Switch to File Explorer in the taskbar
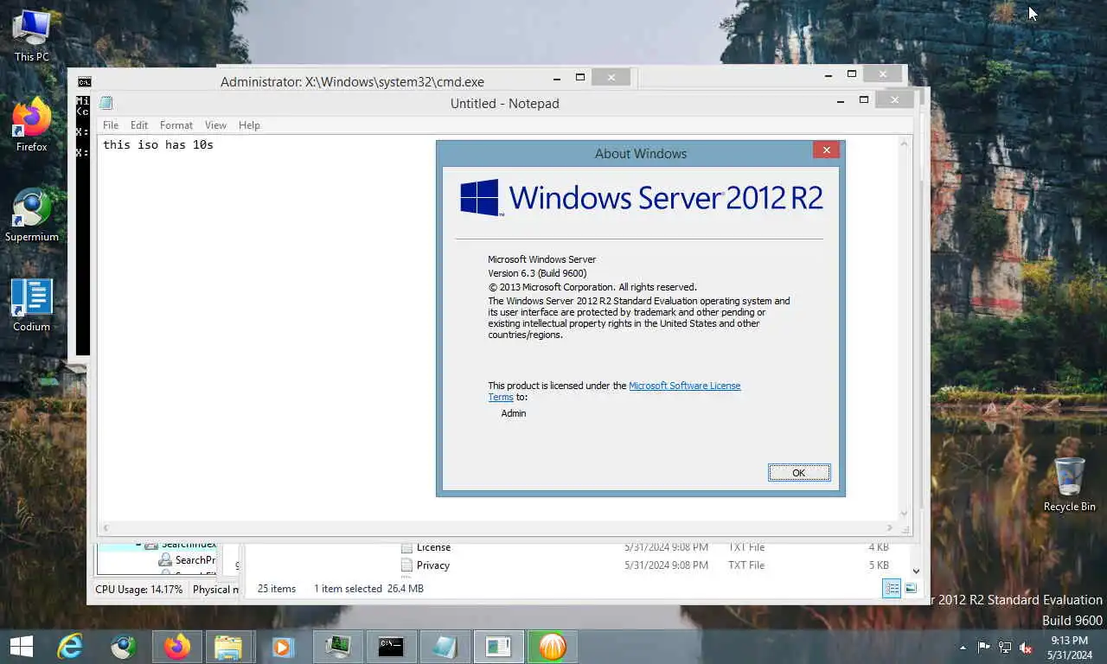 pos(228,647)
